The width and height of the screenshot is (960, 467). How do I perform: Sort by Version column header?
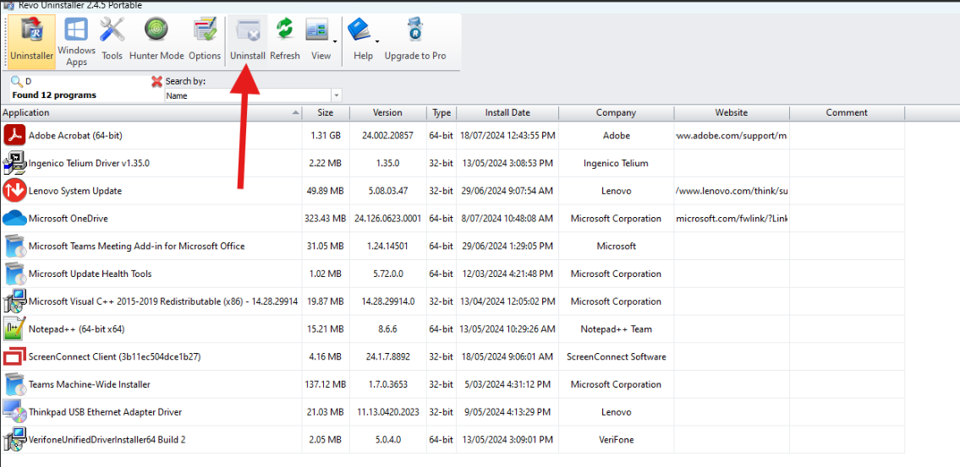pyautogui.click(x=387, y=112)
